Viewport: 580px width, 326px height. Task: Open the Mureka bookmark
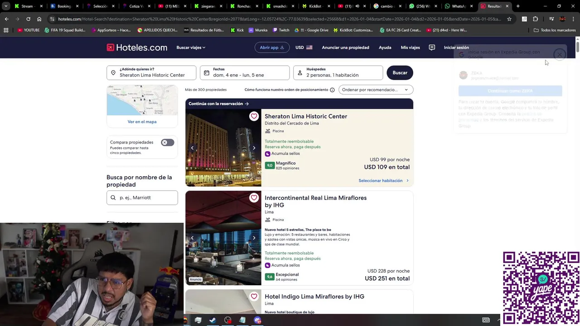click(x=257, y=30)
